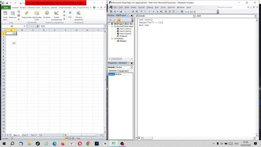
Task: Click VBA help question mark icon
Action: click(x=182, y=11)
